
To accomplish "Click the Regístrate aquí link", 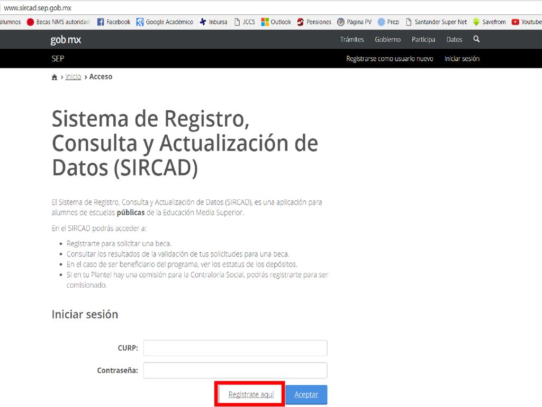I will 251,394.
